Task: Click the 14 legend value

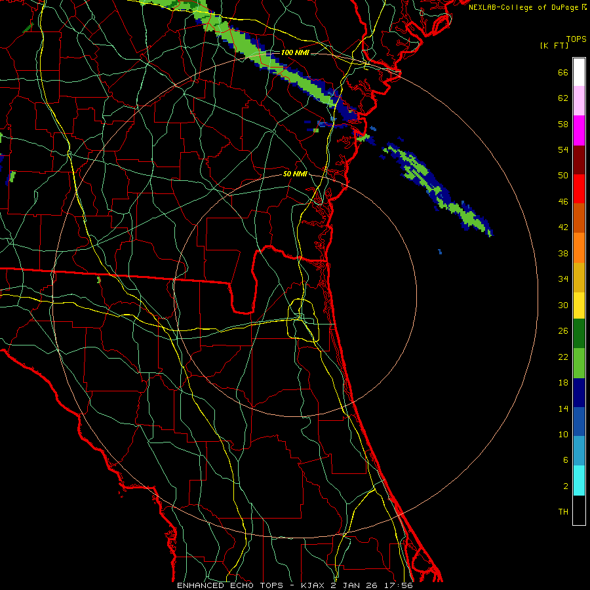Action: (x=563, y=408)
